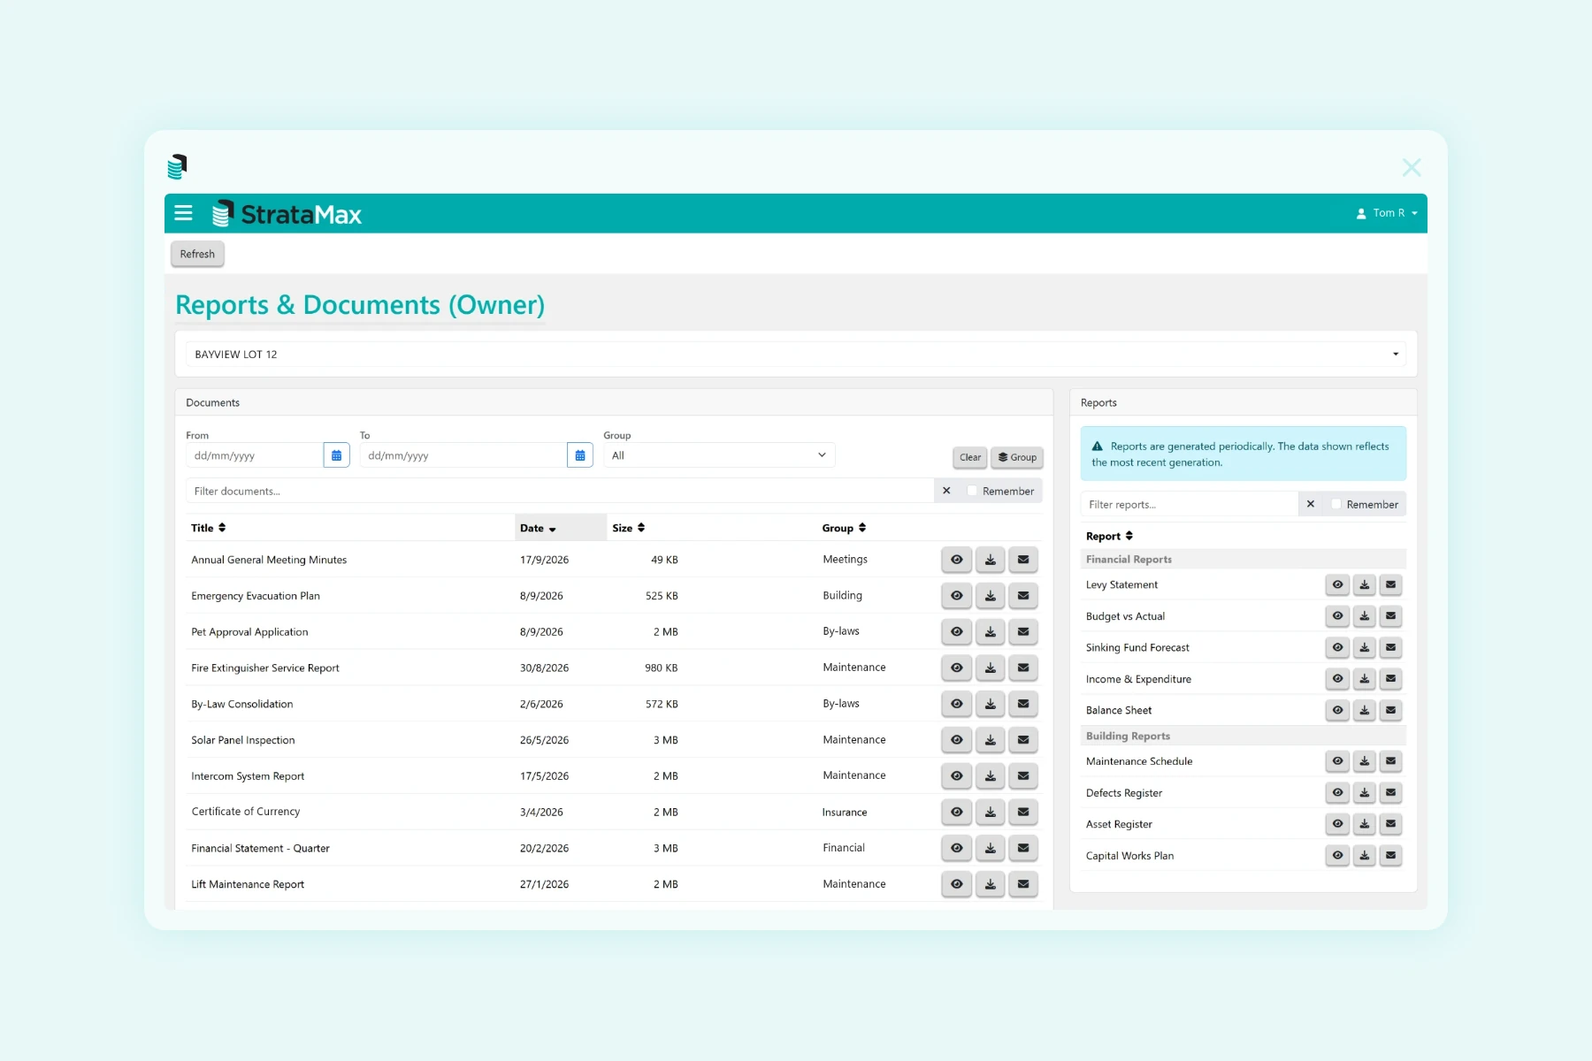Download the Maintenance Schedule report

point(1365,761)
